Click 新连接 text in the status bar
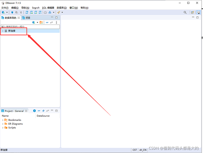Image resolution: width=203 pixels, height=153 pixels. (x=4, y=150)
